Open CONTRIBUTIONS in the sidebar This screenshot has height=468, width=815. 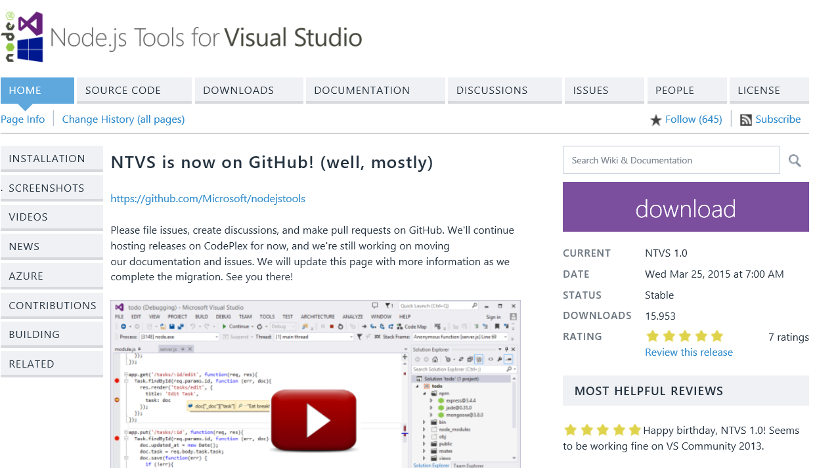tap(52, 306)
